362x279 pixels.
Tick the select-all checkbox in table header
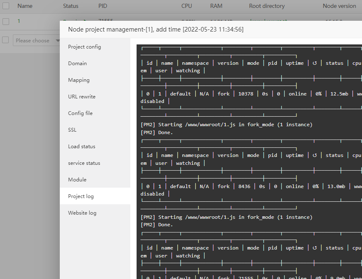click(6, 6)
